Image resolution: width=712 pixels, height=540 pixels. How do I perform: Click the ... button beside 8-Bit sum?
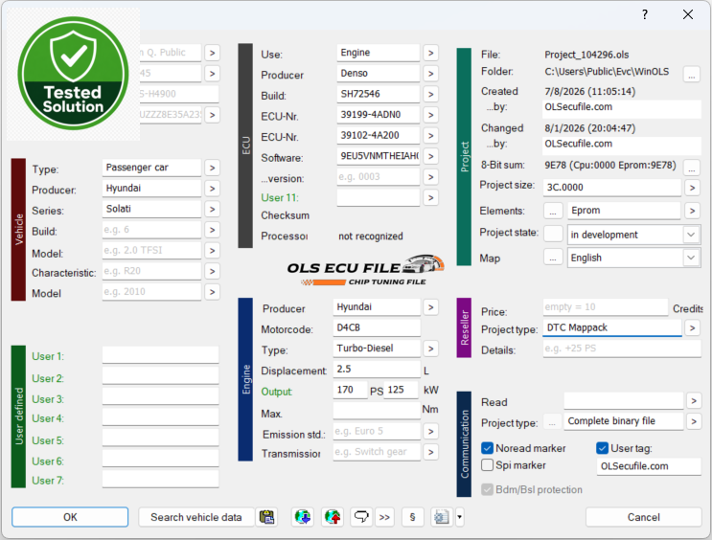tap(692, 168)
